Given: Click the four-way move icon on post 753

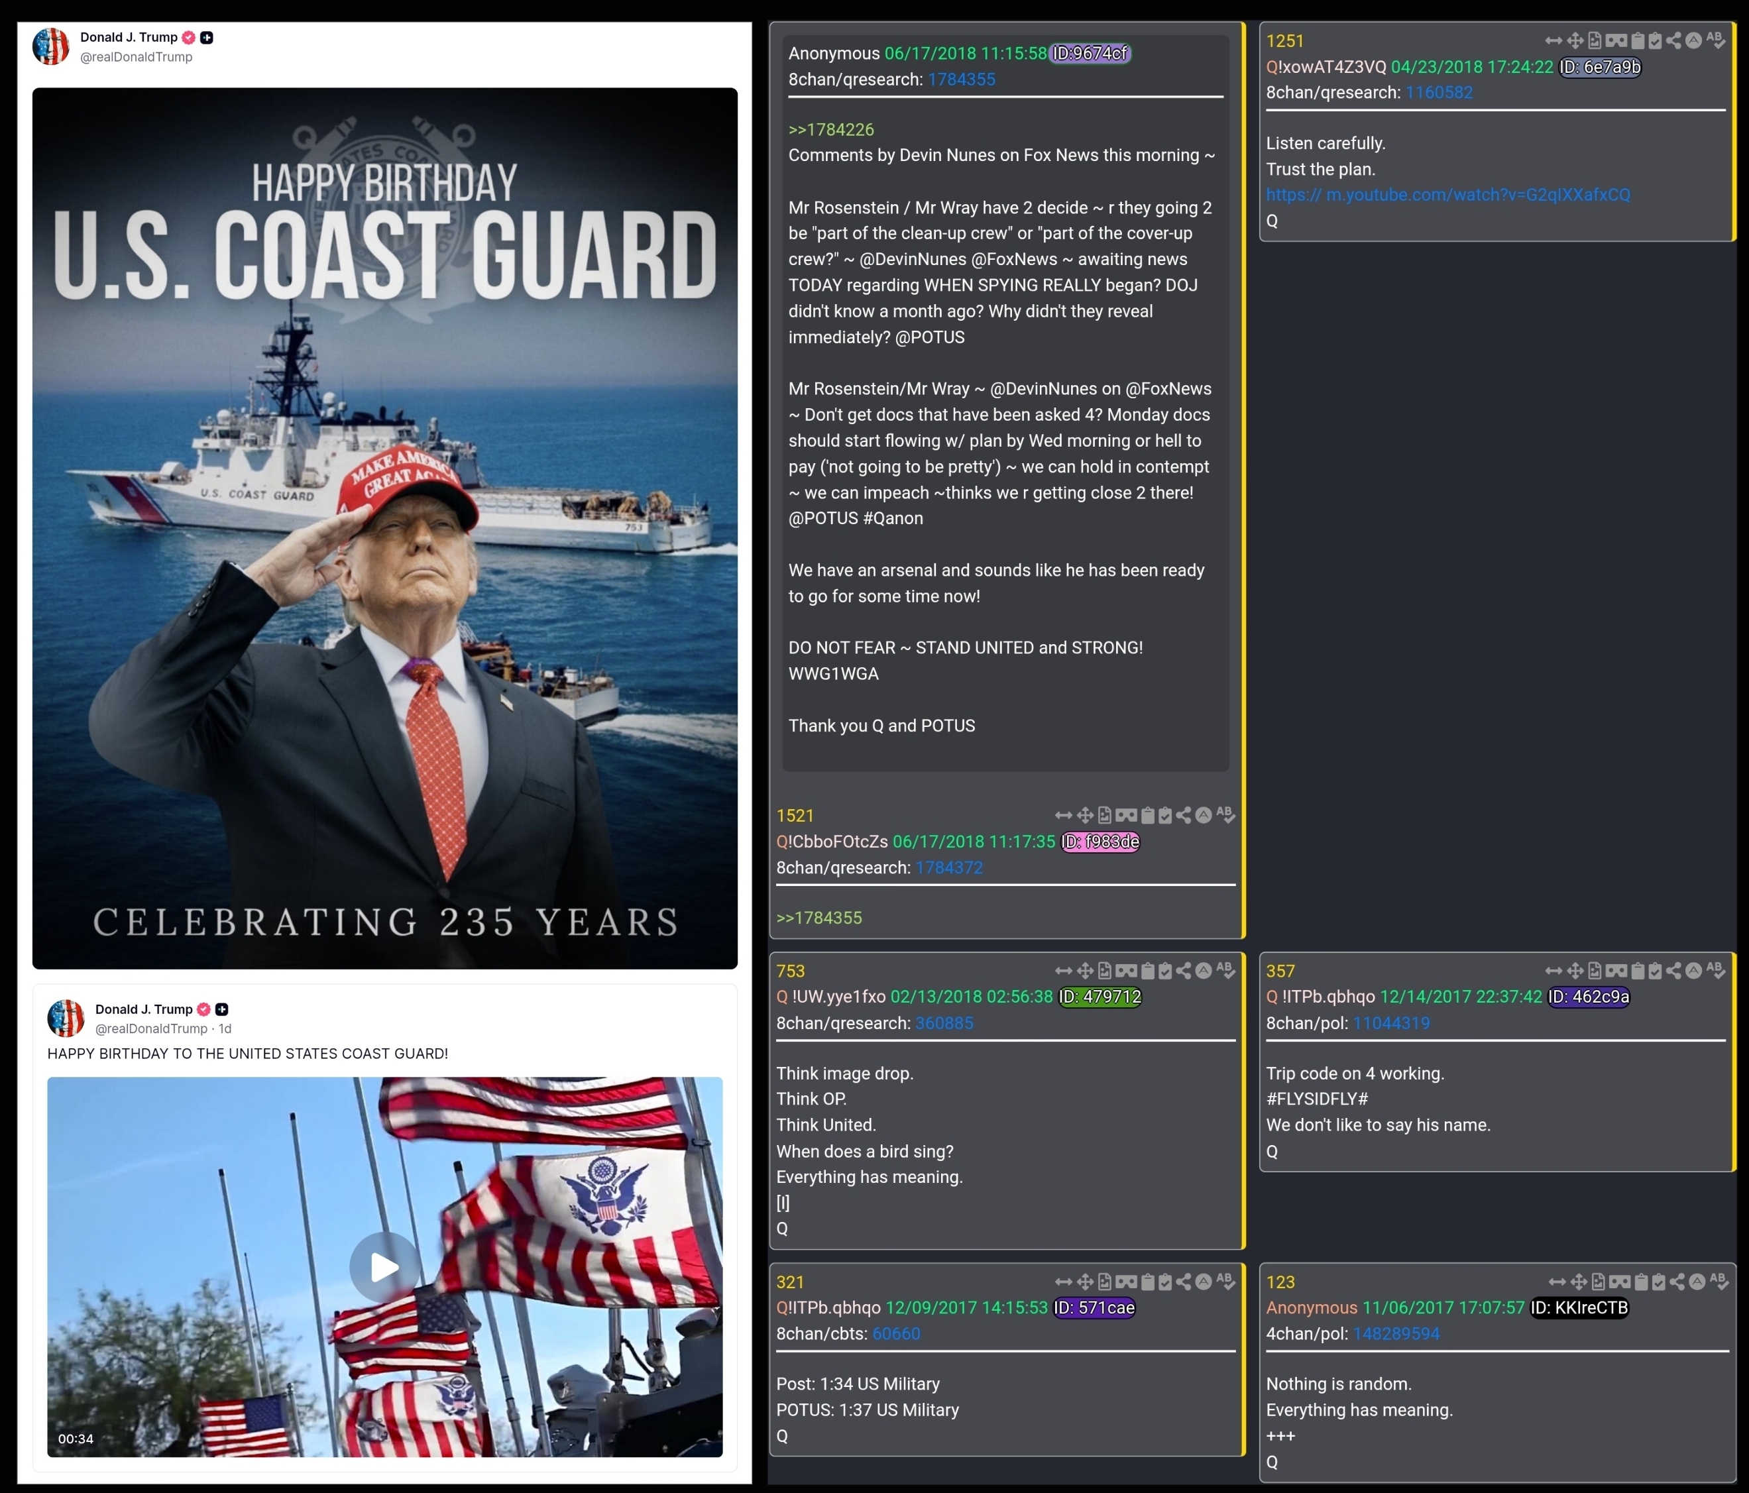Looking at the screenshot, I should click(x=1086, y=971).
